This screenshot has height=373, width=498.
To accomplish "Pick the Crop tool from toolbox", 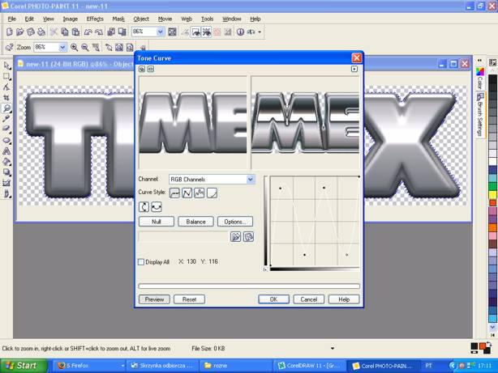I will [6, 97].
